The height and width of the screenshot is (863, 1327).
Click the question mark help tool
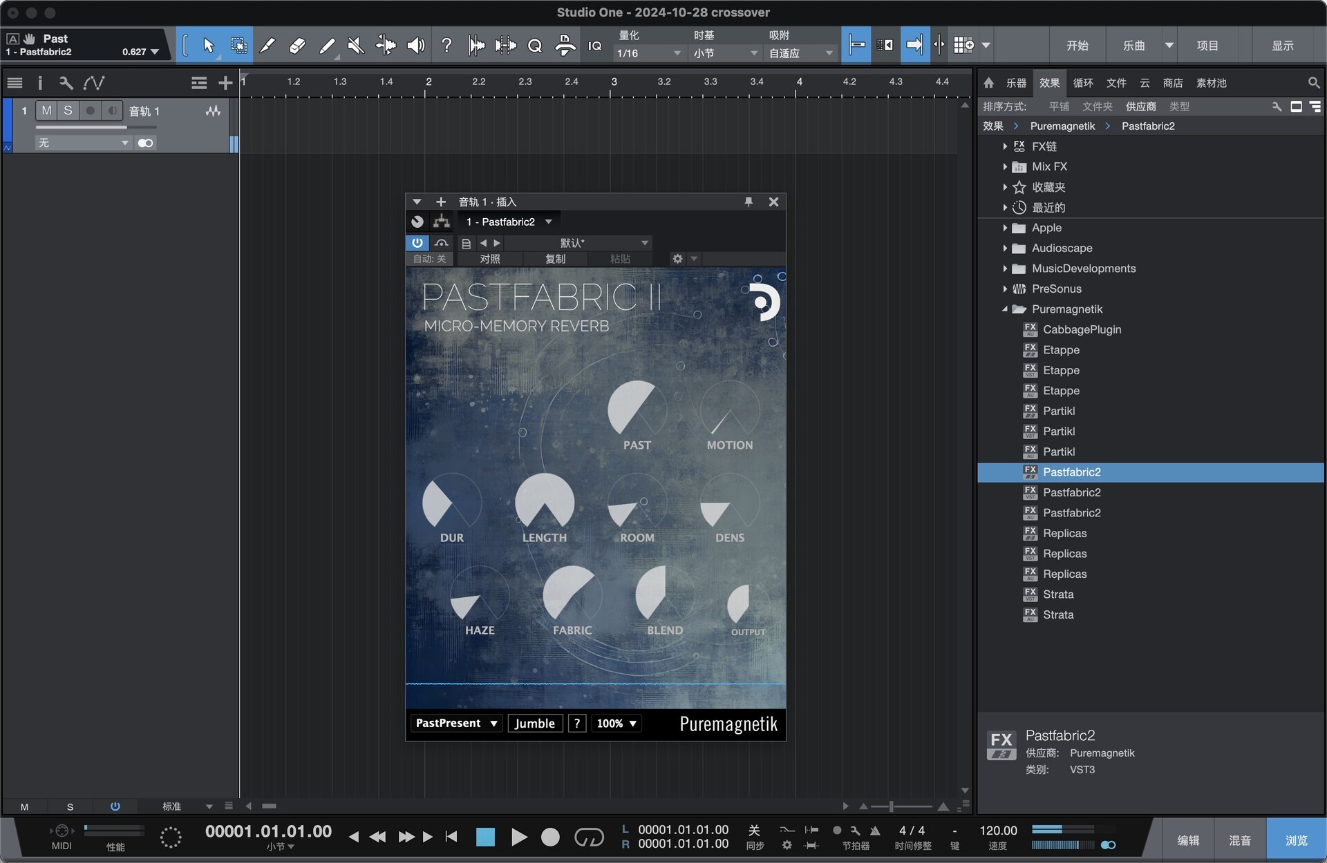pos(446,46)
